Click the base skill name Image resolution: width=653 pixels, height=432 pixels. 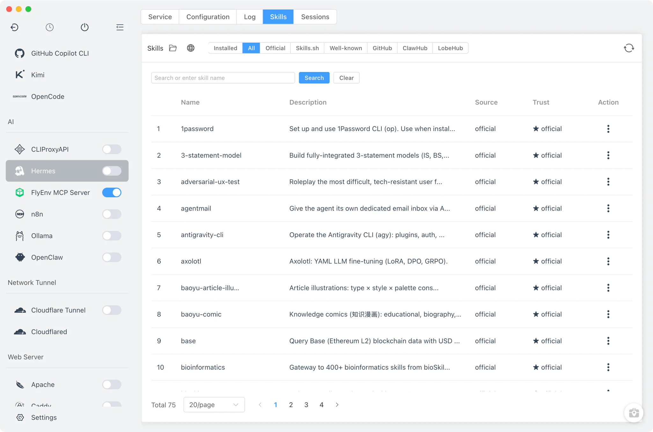point(188,341)
